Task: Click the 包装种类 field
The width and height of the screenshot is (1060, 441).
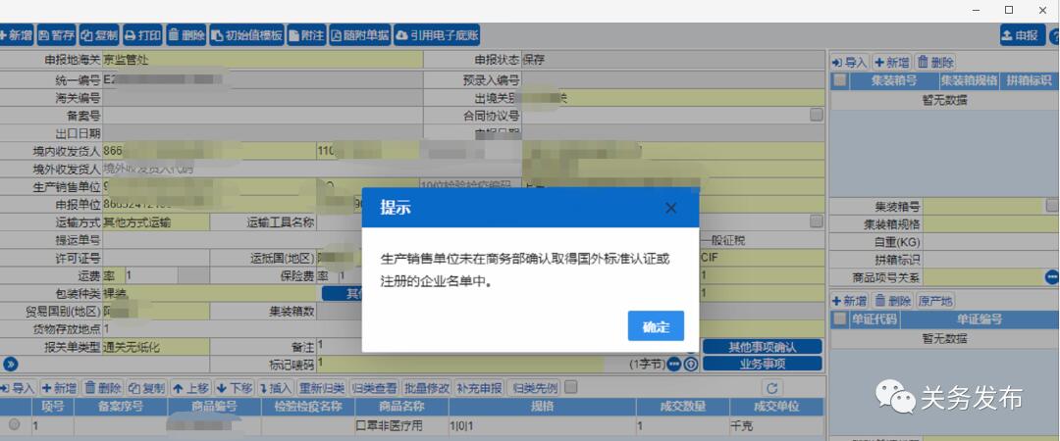Action: 212,294
